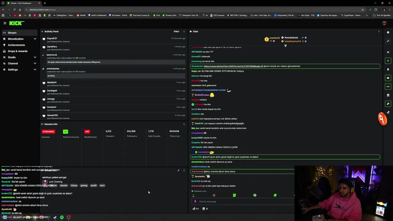Open the hamburger menu beside the Kick logo
This screenshot has width=393, height=221.
[5, 23]
